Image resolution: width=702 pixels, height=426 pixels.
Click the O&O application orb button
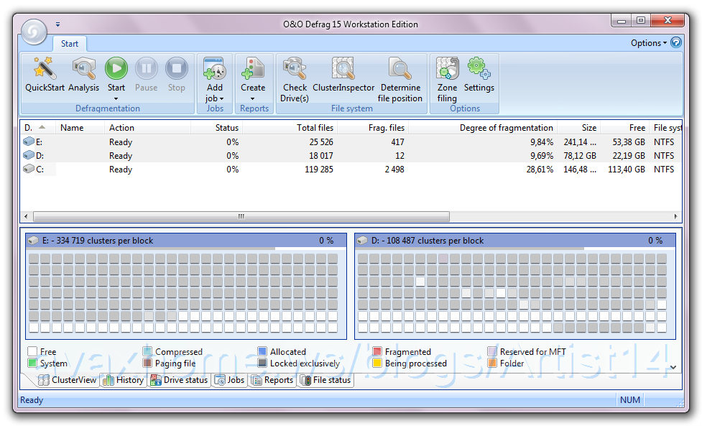pos(33,32)
